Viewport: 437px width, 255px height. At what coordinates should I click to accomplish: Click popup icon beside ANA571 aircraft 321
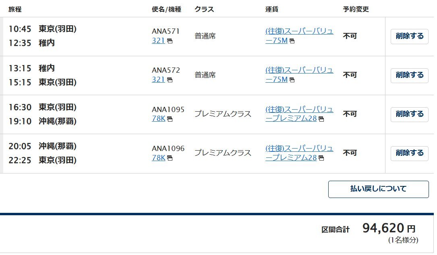[170, 41]
